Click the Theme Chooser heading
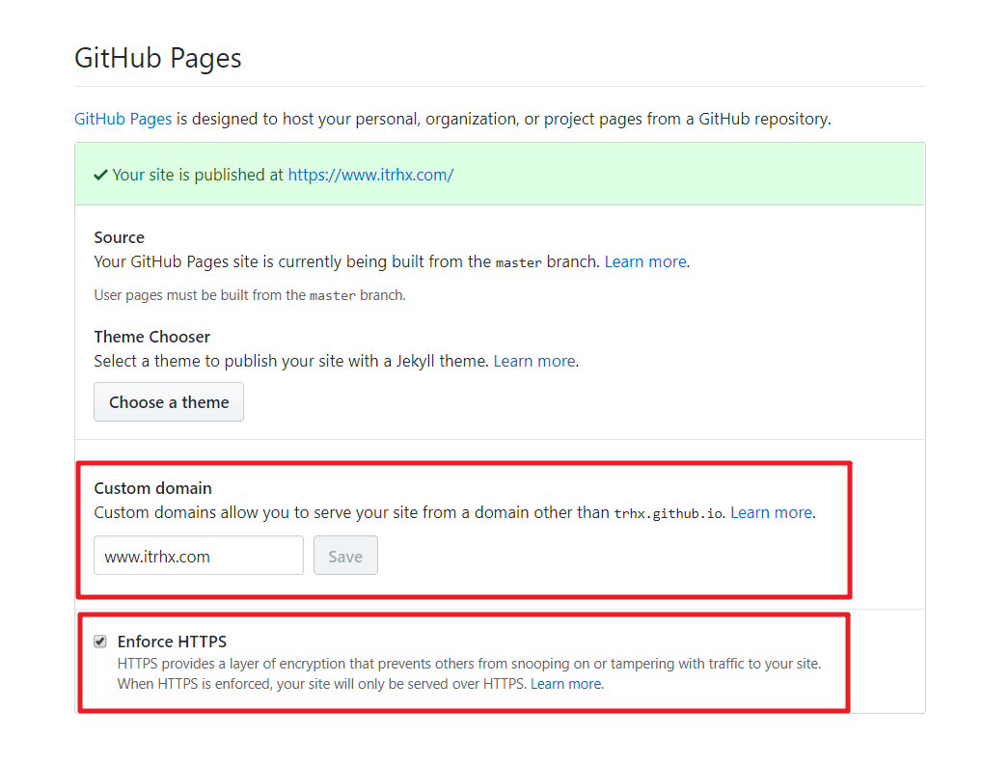 [151, 337]
